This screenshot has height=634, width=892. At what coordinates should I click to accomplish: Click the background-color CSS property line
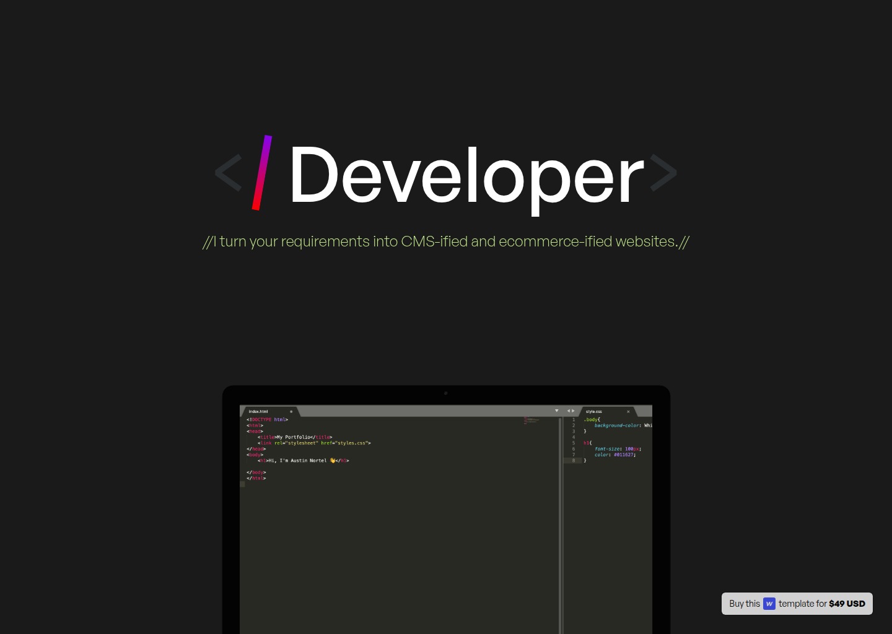point(623,425)
